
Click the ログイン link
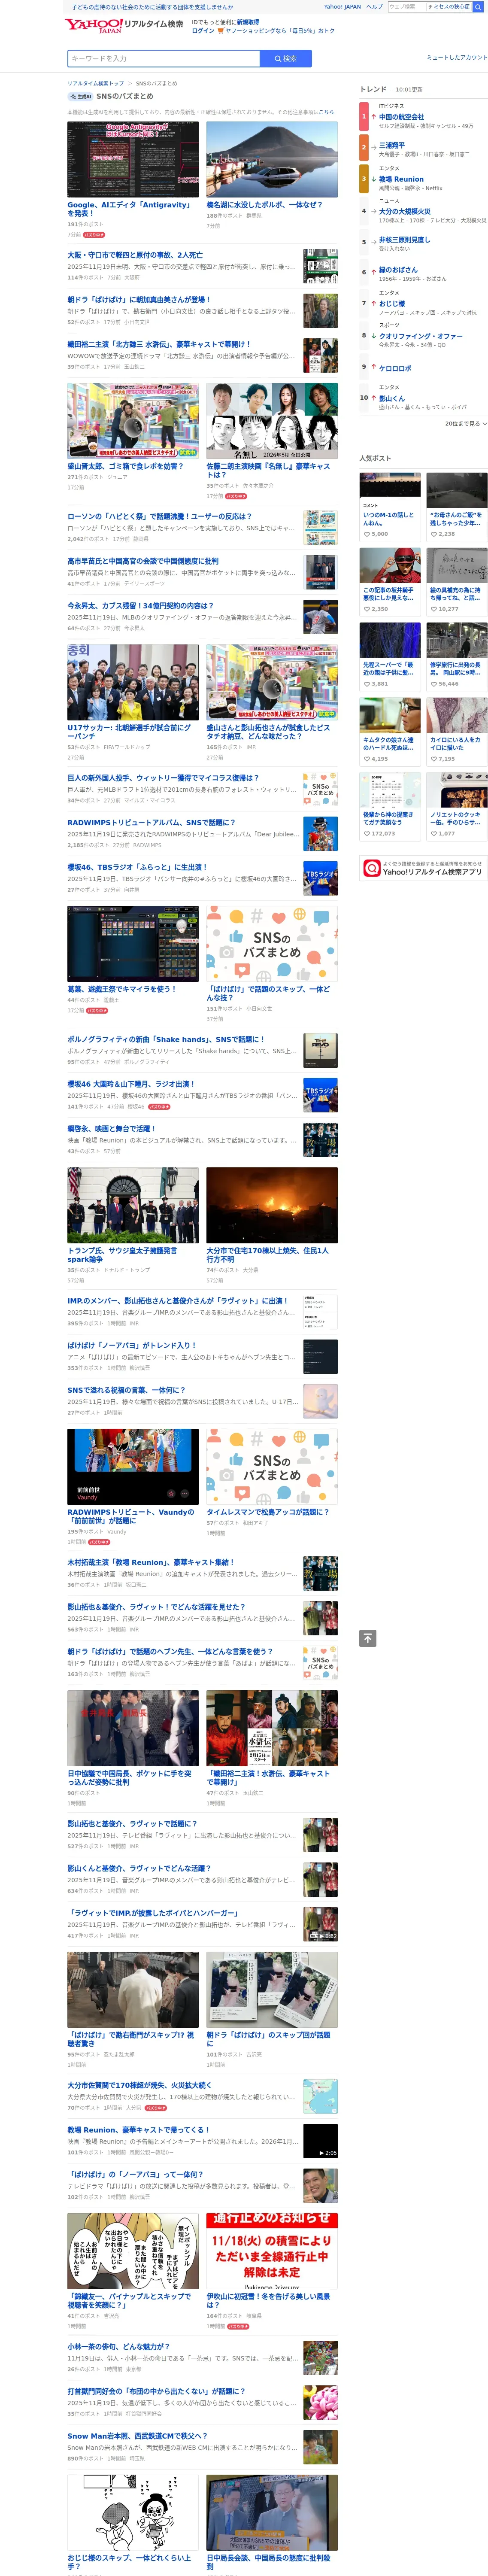pos(202,30)
